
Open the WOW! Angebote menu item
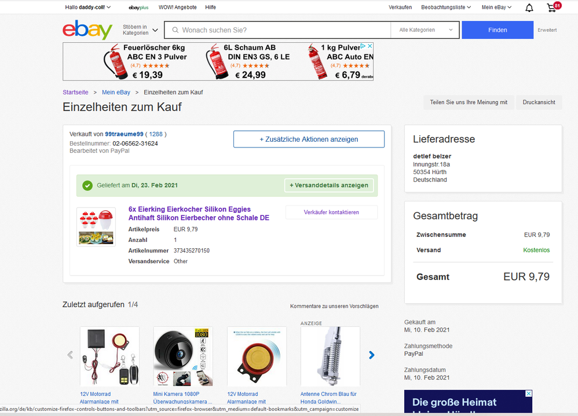point(178,8)
